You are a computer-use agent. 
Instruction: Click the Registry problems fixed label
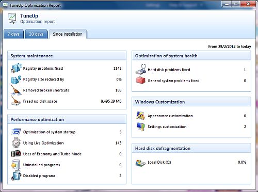click(43, 69)
